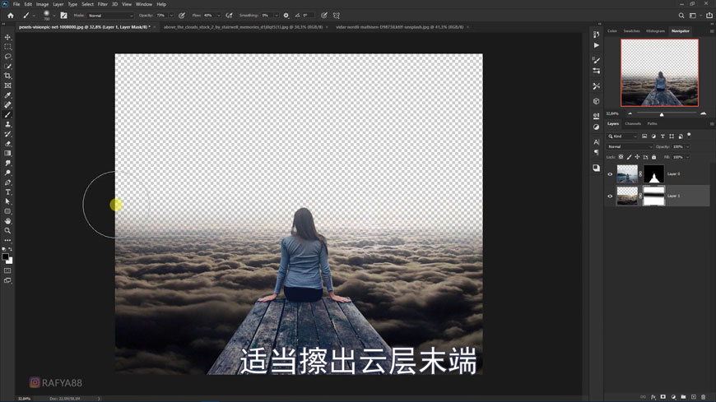This screenshot has width=716, height=402.
Task: Open the Layer menu in menu bar
Action: click(58, 4)
